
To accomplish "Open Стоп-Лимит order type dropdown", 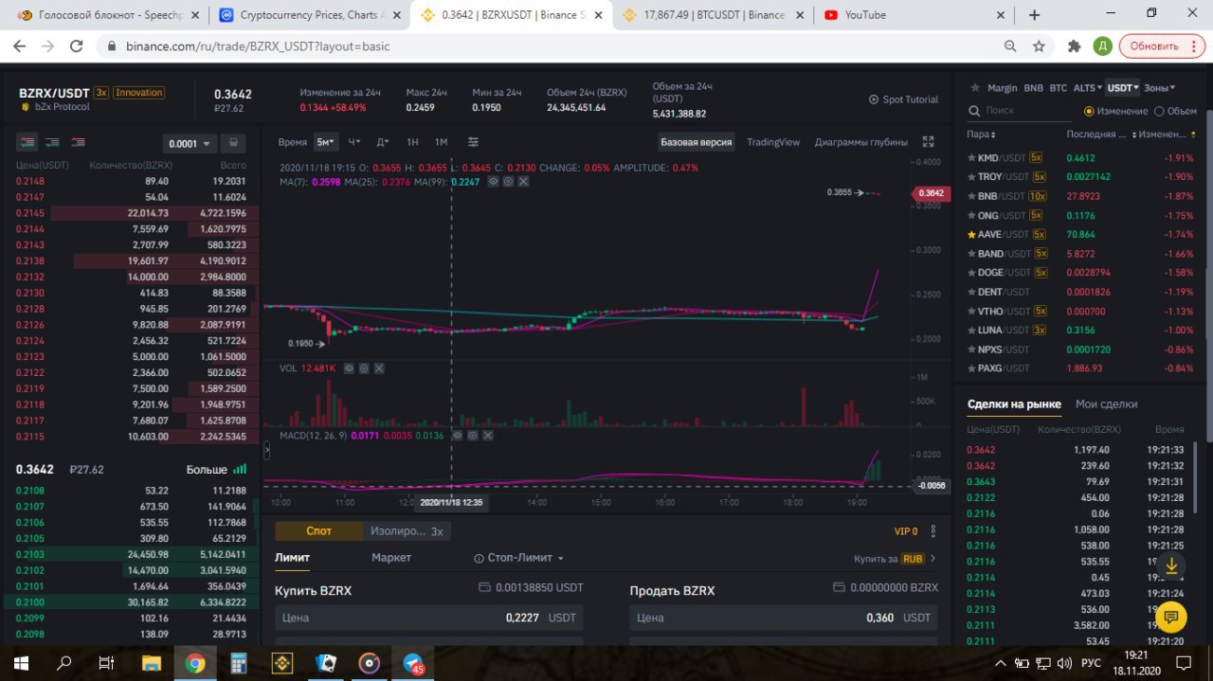I will (518, 558).
